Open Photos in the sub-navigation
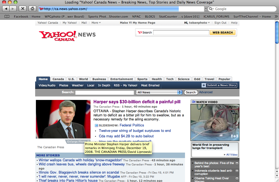The image size is (279, 182). [x=64, y=85]
